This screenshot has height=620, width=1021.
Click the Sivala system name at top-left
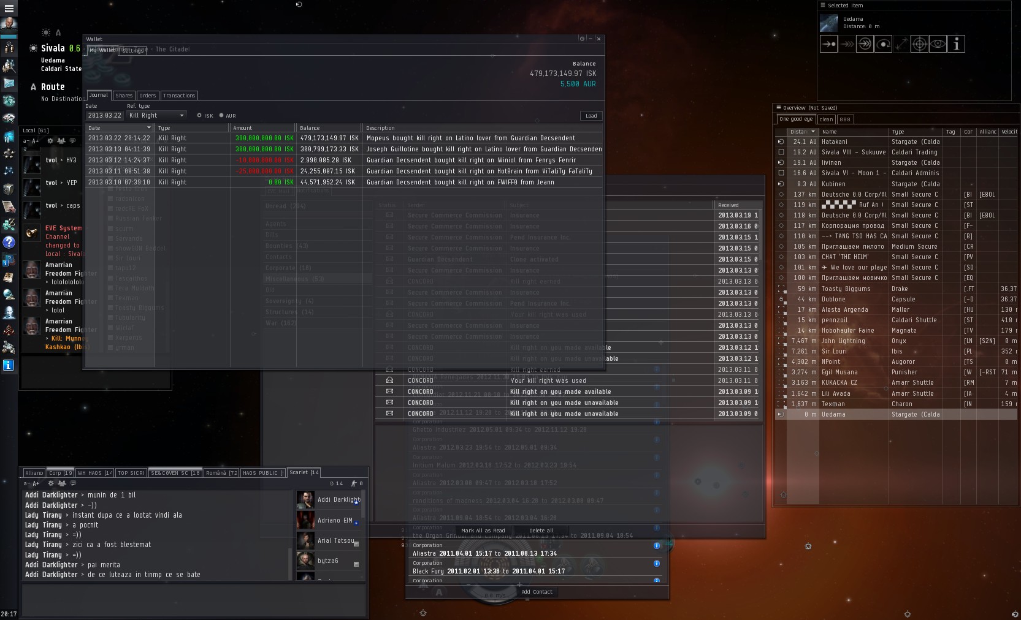53,48
